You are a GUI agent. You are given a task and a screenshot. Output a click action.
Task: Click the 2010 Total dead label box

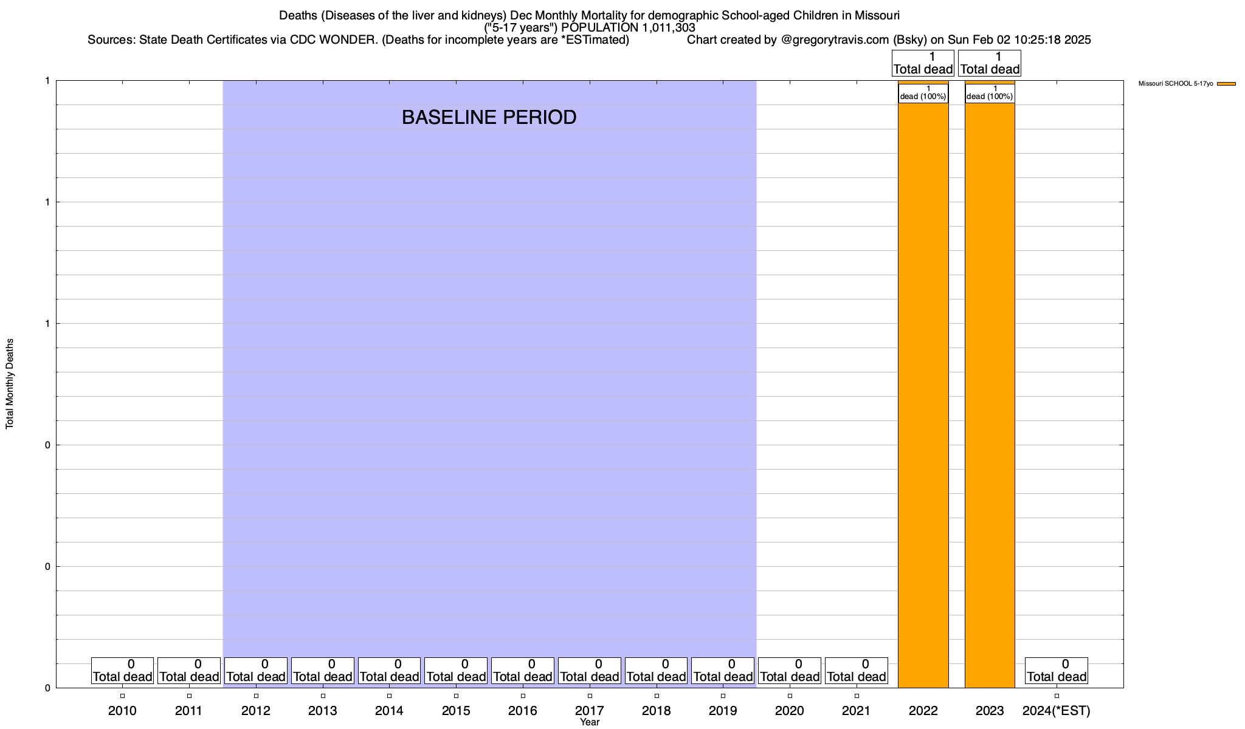pyautogui.click(x=122, y=671)
